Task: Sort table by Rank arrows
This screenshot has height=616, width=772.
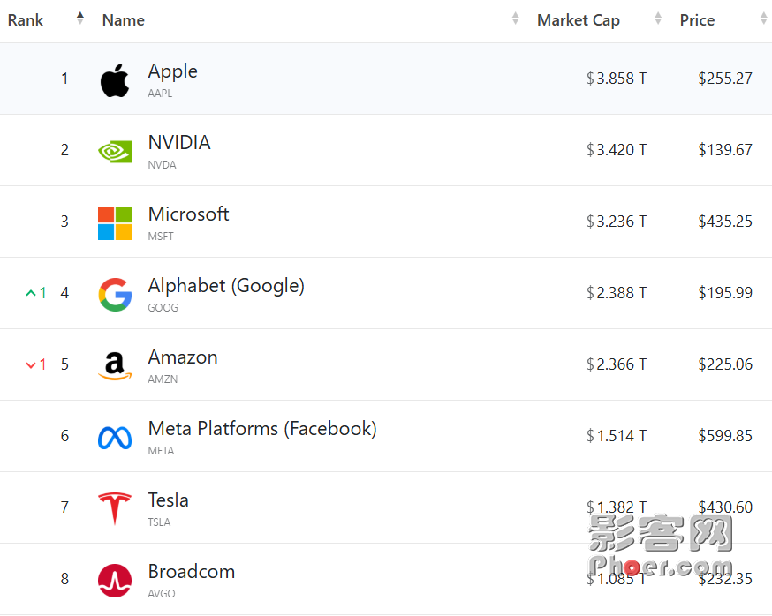Action: pyautogui.click(x=79, y=19)
